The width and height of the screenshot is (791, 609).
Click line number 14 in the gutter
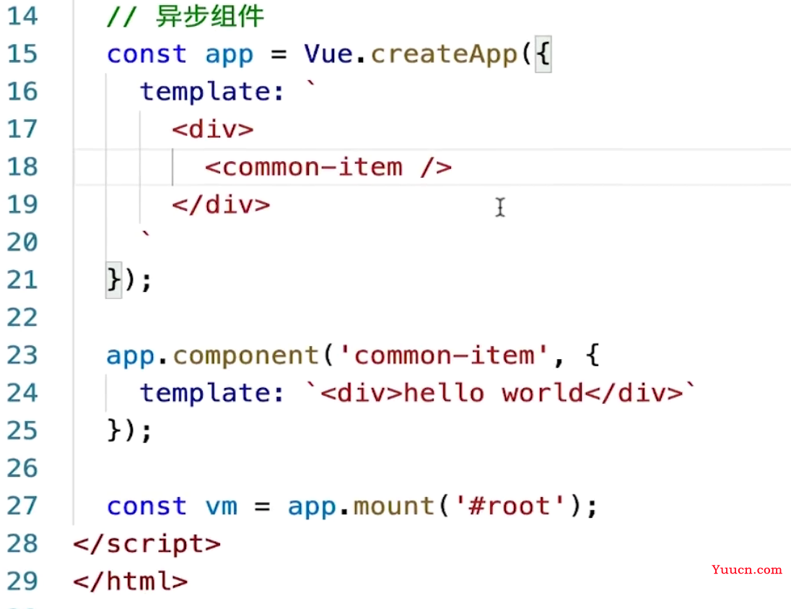click(22, 16)
